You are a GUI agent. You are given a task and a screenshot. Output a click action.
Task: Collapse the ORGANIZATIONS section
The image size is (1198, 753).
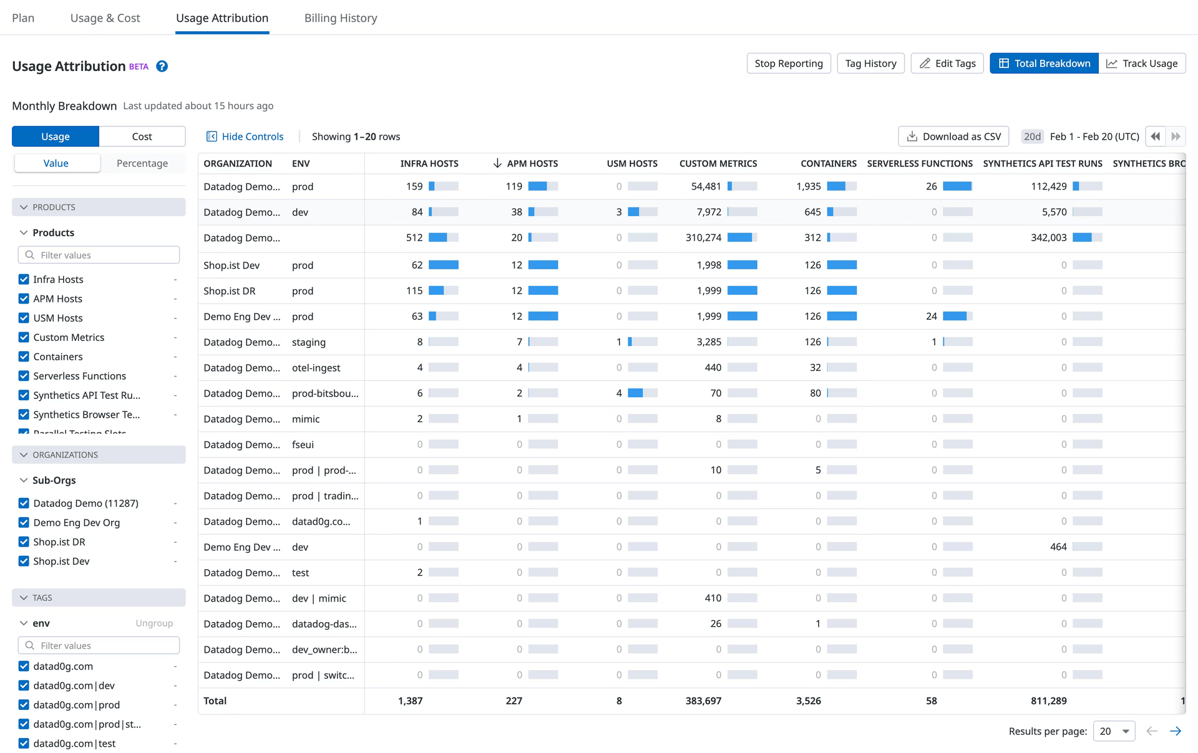(x=23, y=454)
